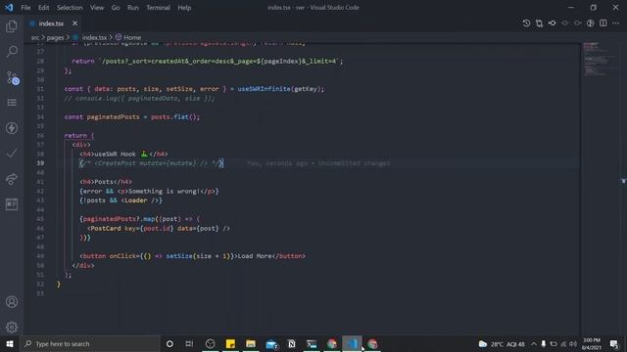The image size is (627, 352).
Task: Click the Load More button text in code
Action: pos(255,256)
